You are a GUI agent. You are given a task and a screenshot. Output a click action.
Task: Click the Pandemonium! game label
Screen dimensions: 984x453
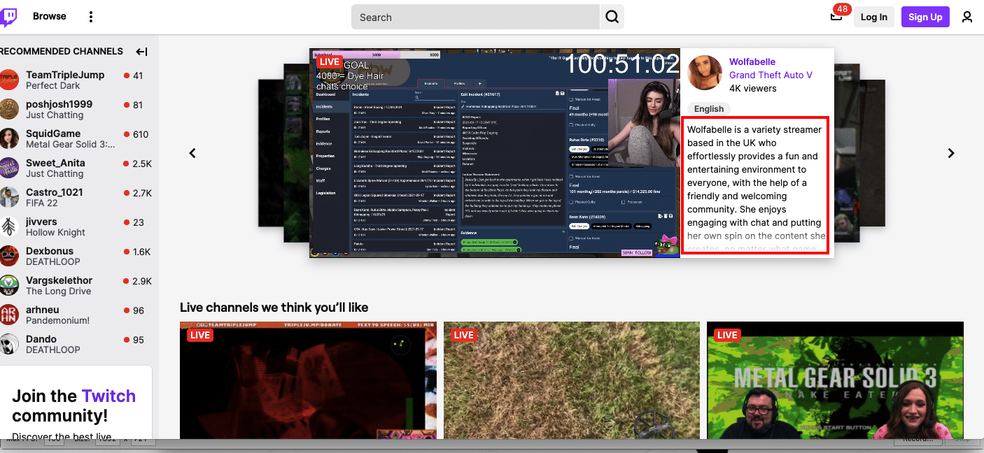point(57,321)
